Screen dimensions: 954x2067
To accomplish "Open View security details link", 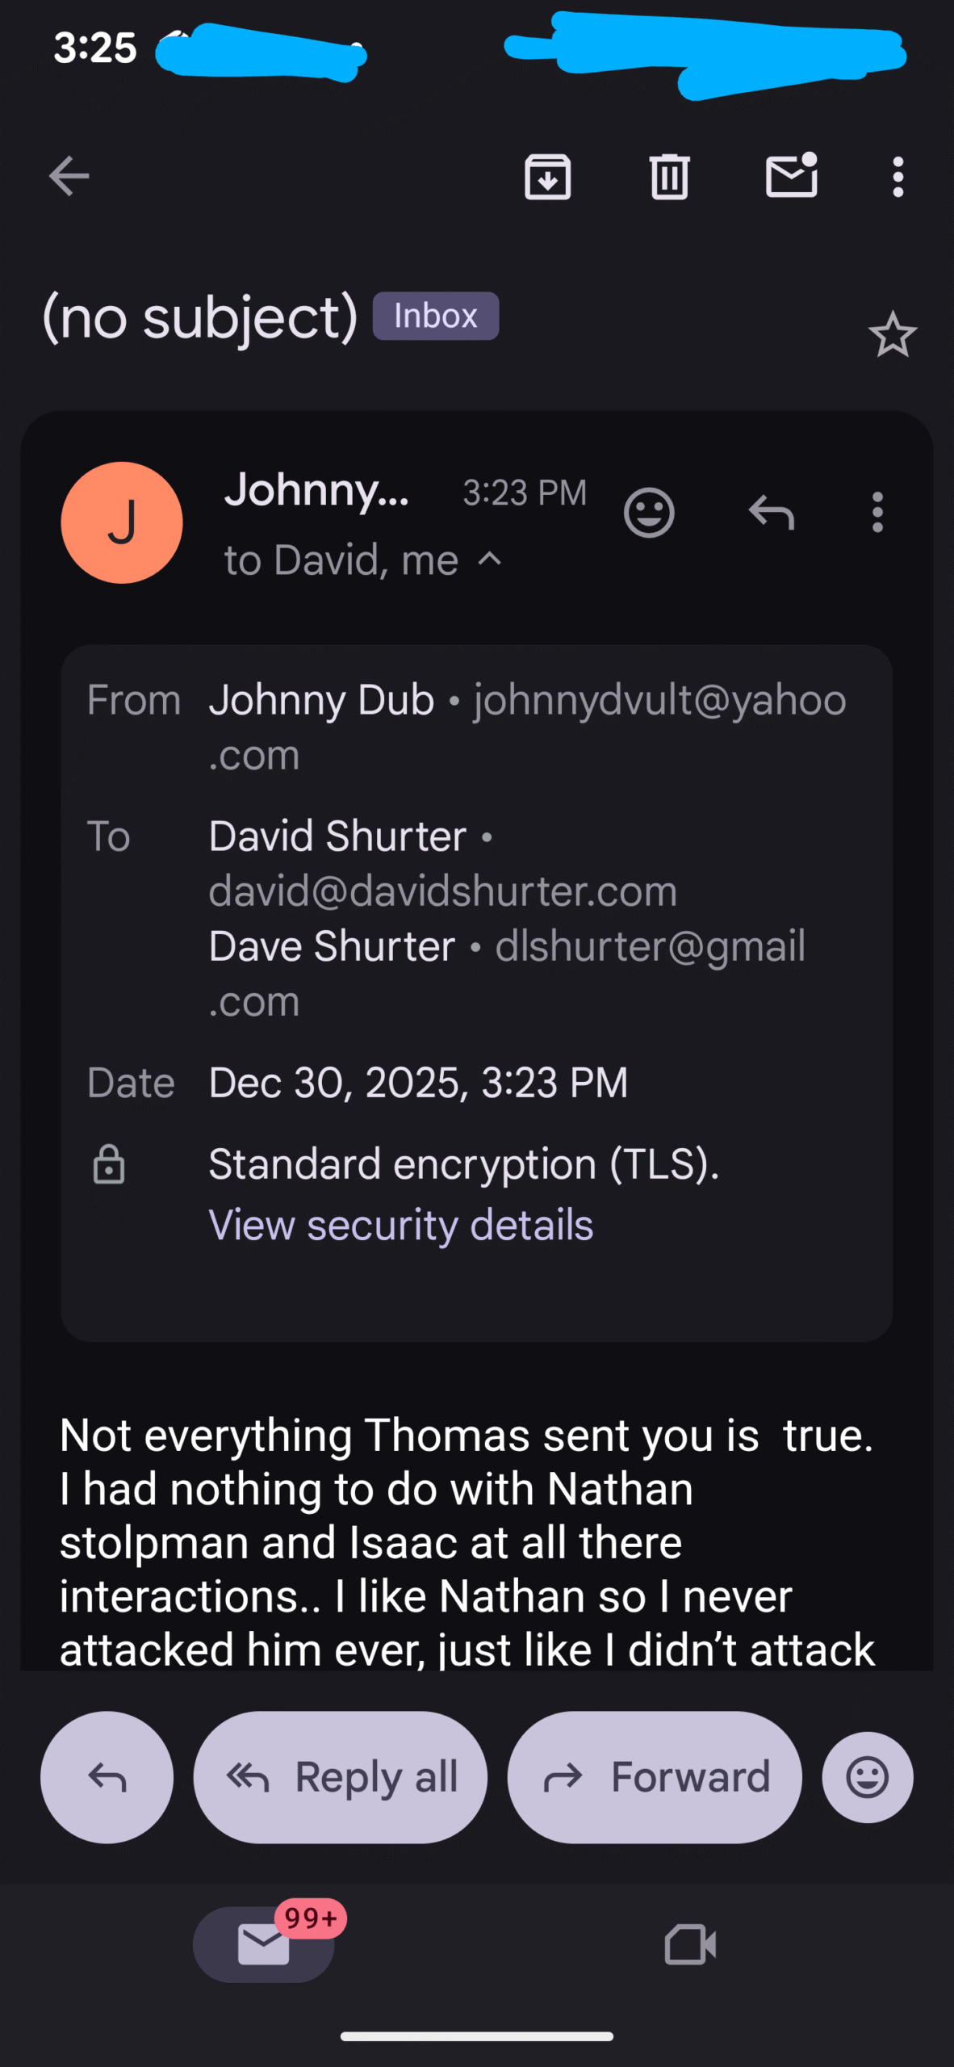I will tap(400, 1225).
